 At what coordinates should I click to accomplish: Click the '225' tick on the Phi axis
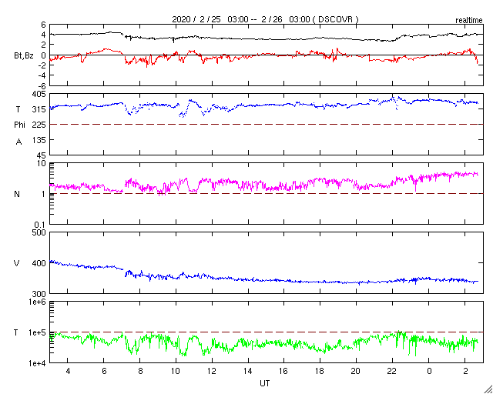pos(38,124)
